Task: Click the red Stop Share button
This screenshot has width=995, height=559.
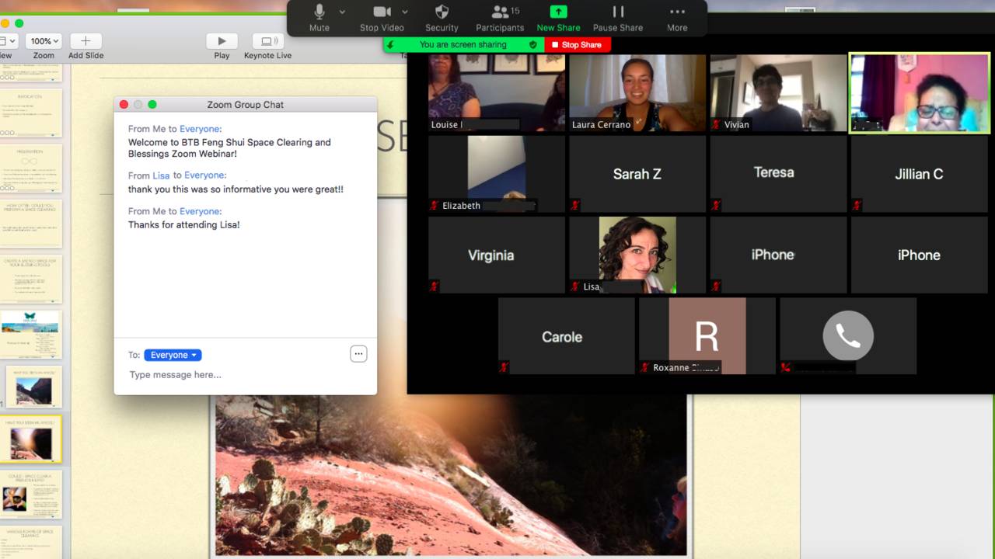Action: [x=578, y=44]
